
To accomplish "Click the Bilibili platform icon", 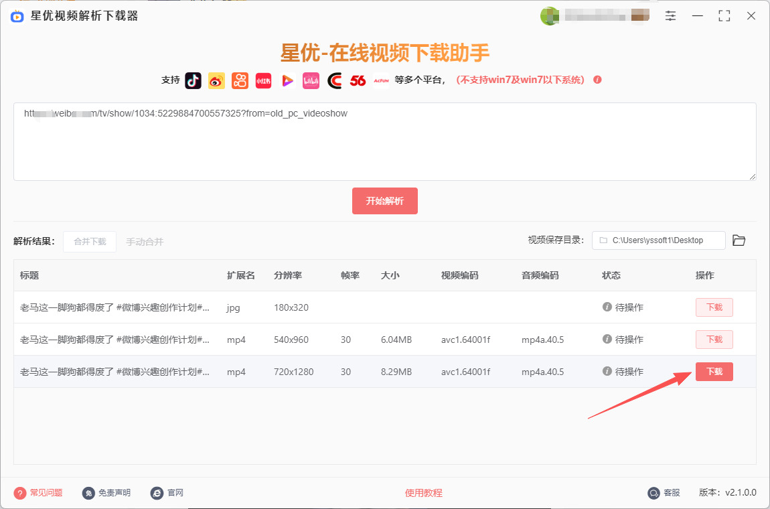I will pos(311,80).
